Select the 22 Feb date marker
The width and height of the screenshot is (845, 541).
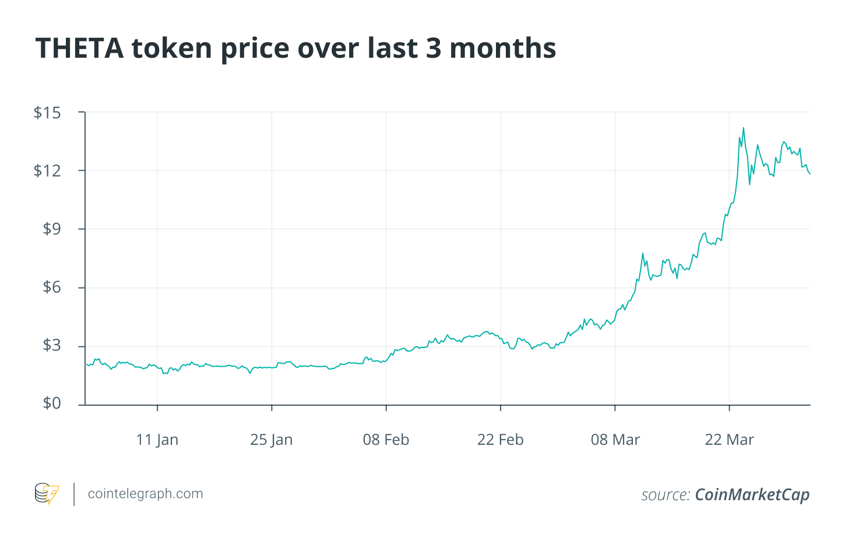pos(501,440)
